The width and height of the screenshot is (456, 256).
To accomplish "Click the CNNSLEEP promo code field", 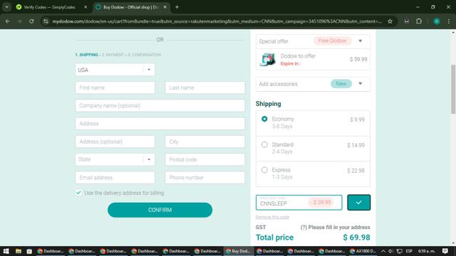I will coord(299,203).
